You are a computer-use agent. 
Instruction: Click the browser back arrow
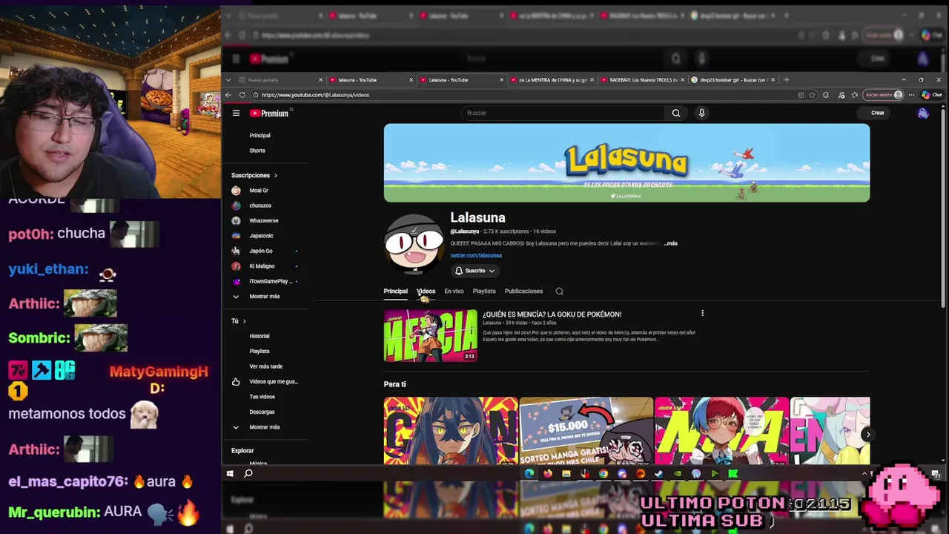tap(228, 95)
